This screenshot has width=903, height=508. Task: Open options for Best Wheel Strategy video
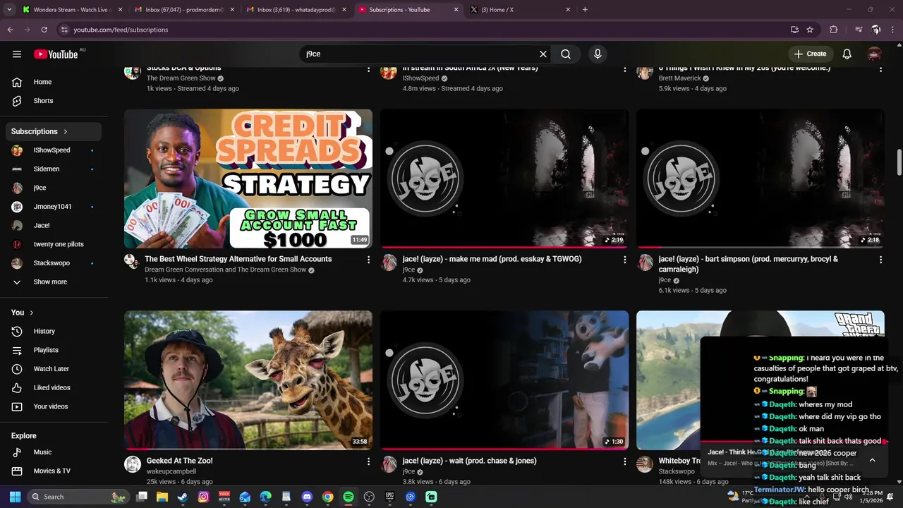coord(368,260)
